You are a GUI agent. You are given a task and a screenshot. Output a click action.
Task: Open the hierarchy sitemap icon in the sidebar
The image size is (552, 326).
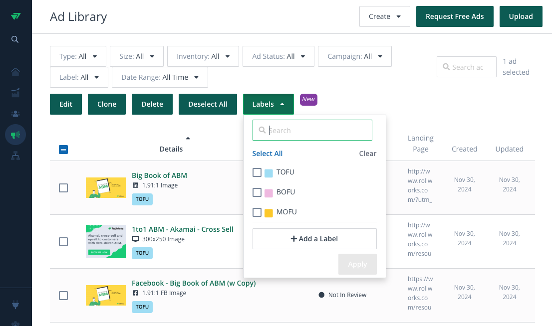coord(15,156)
